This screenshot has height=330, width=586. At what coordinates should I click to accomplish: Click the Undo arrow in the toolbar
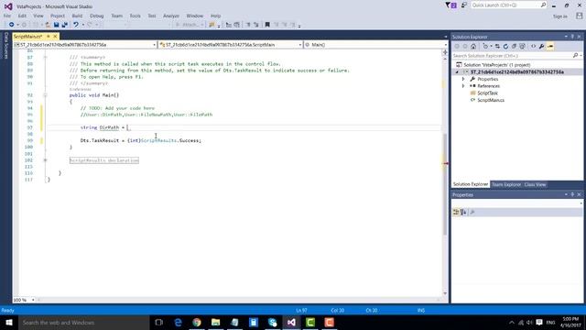coord(76,25)
